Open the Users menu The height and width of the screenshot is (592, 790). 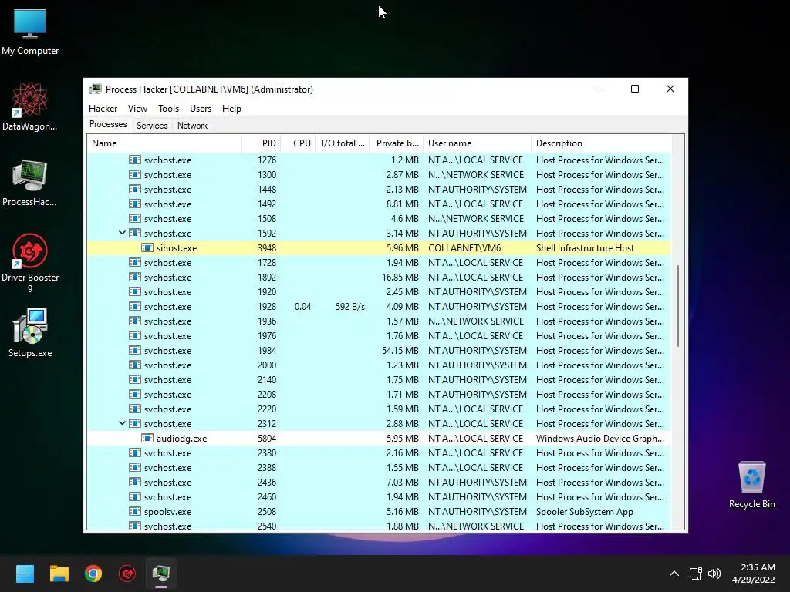[201, 108]
